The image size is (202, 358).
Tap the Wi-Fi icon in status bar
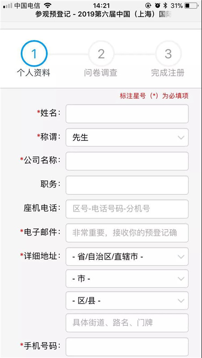coord(48,5)
